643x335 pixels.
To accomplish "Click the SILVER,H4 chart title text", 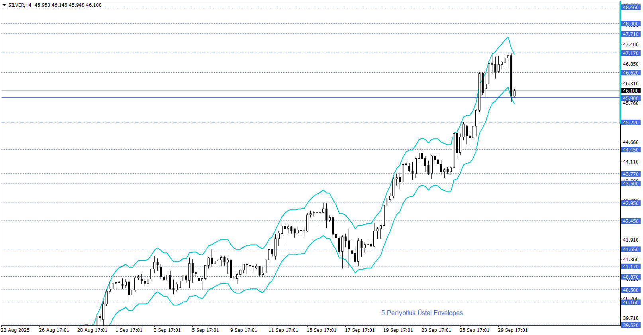I will (x=20, y=5).
